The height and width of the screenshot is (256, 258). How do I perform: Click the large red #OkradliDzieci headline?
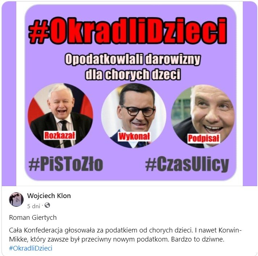(128, 31)
